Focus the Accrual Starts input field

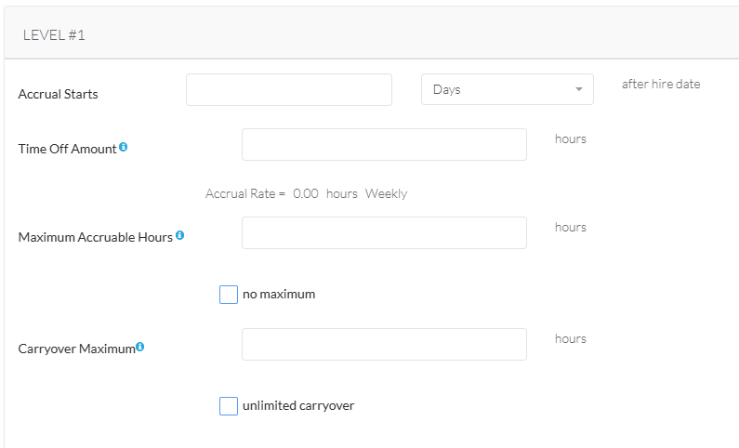click(289, 89)
